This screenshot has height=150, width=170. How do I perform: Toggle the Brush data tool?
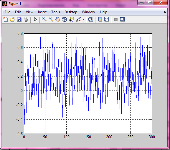pyautogui.click(x=78, y=20)
